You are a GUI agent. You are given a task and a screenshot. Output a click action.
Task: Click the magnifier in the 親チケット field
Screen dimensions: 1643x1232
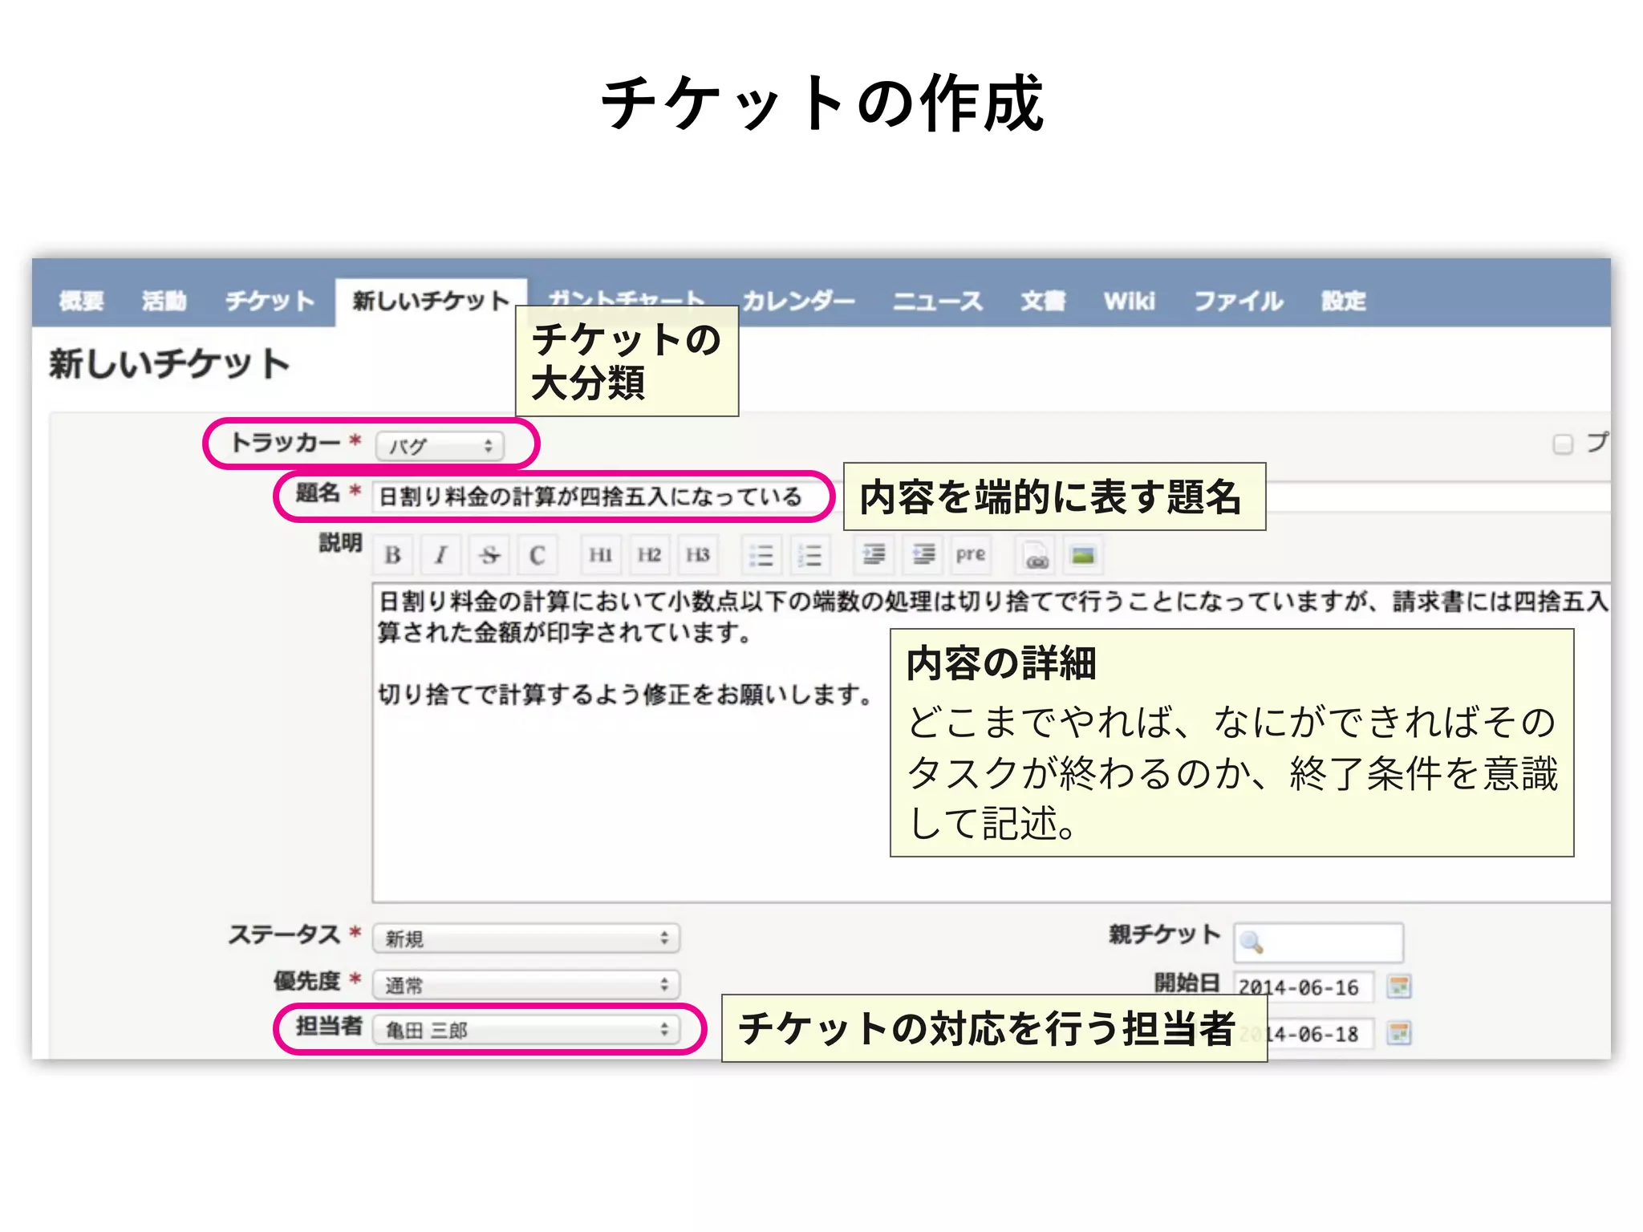(x=1252, y=942)
